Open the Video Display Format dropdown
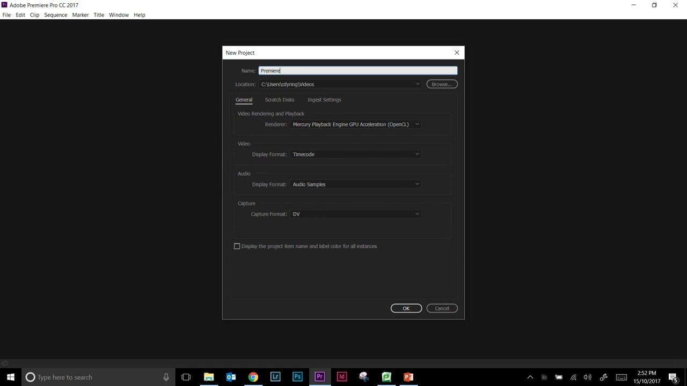 tap(355, 154)
